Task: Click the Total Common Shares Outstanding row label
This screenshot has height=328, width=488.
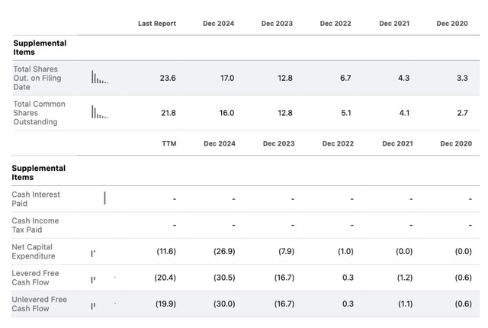Action: pos(39,113)
